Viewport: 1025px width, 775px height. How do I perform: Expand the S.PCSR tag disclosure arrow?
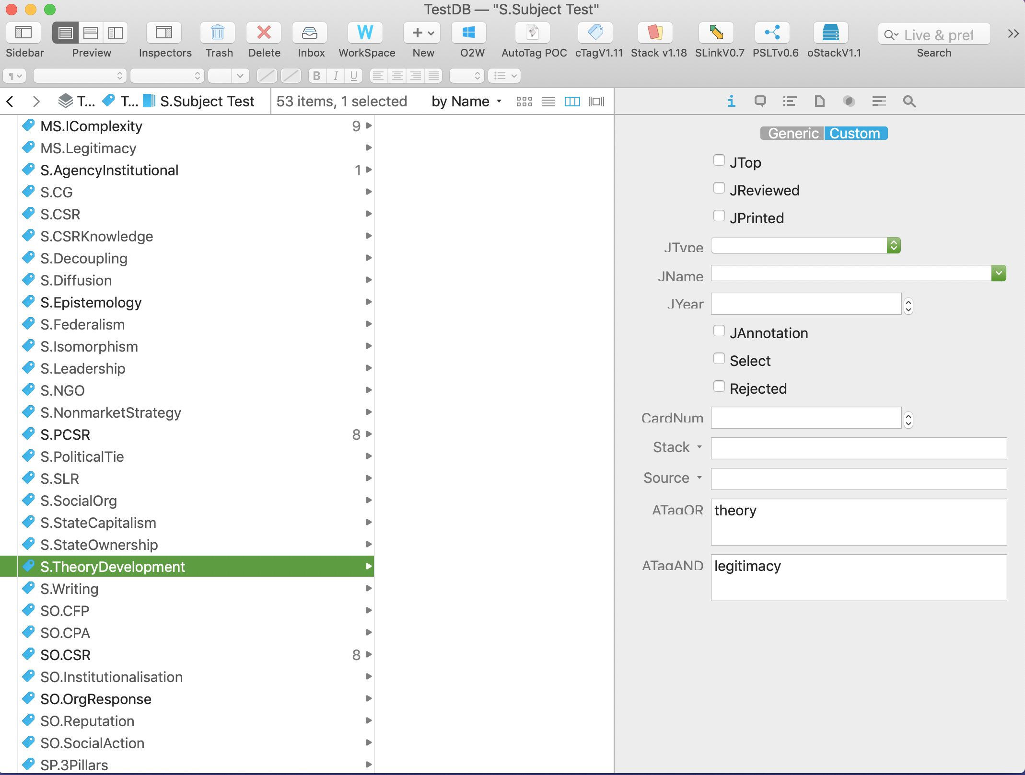point(369,434)
